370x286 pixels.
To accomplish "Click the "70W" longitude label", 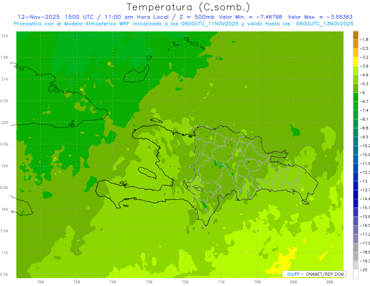I will point(257,282).
